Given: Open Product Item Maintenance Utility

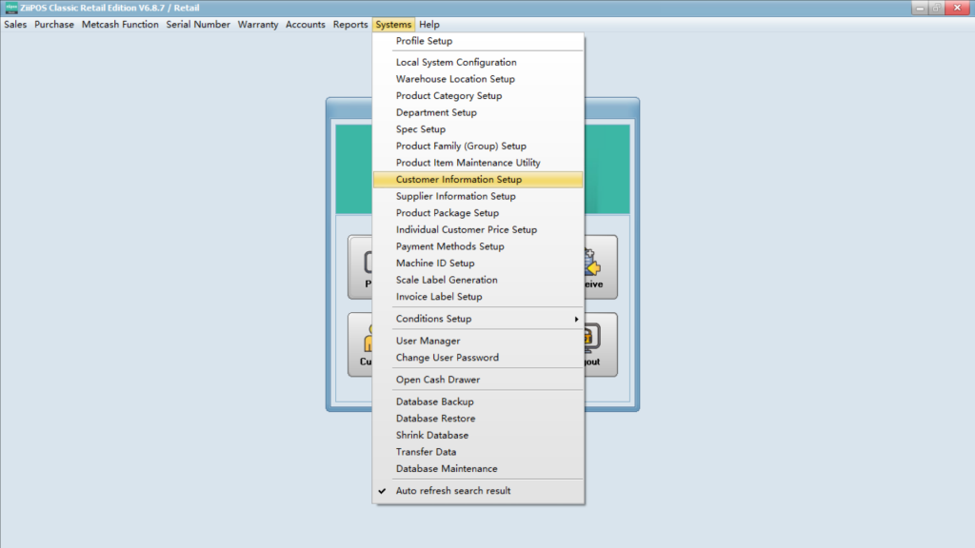Looking at the screenshot, I should point(468,163).
